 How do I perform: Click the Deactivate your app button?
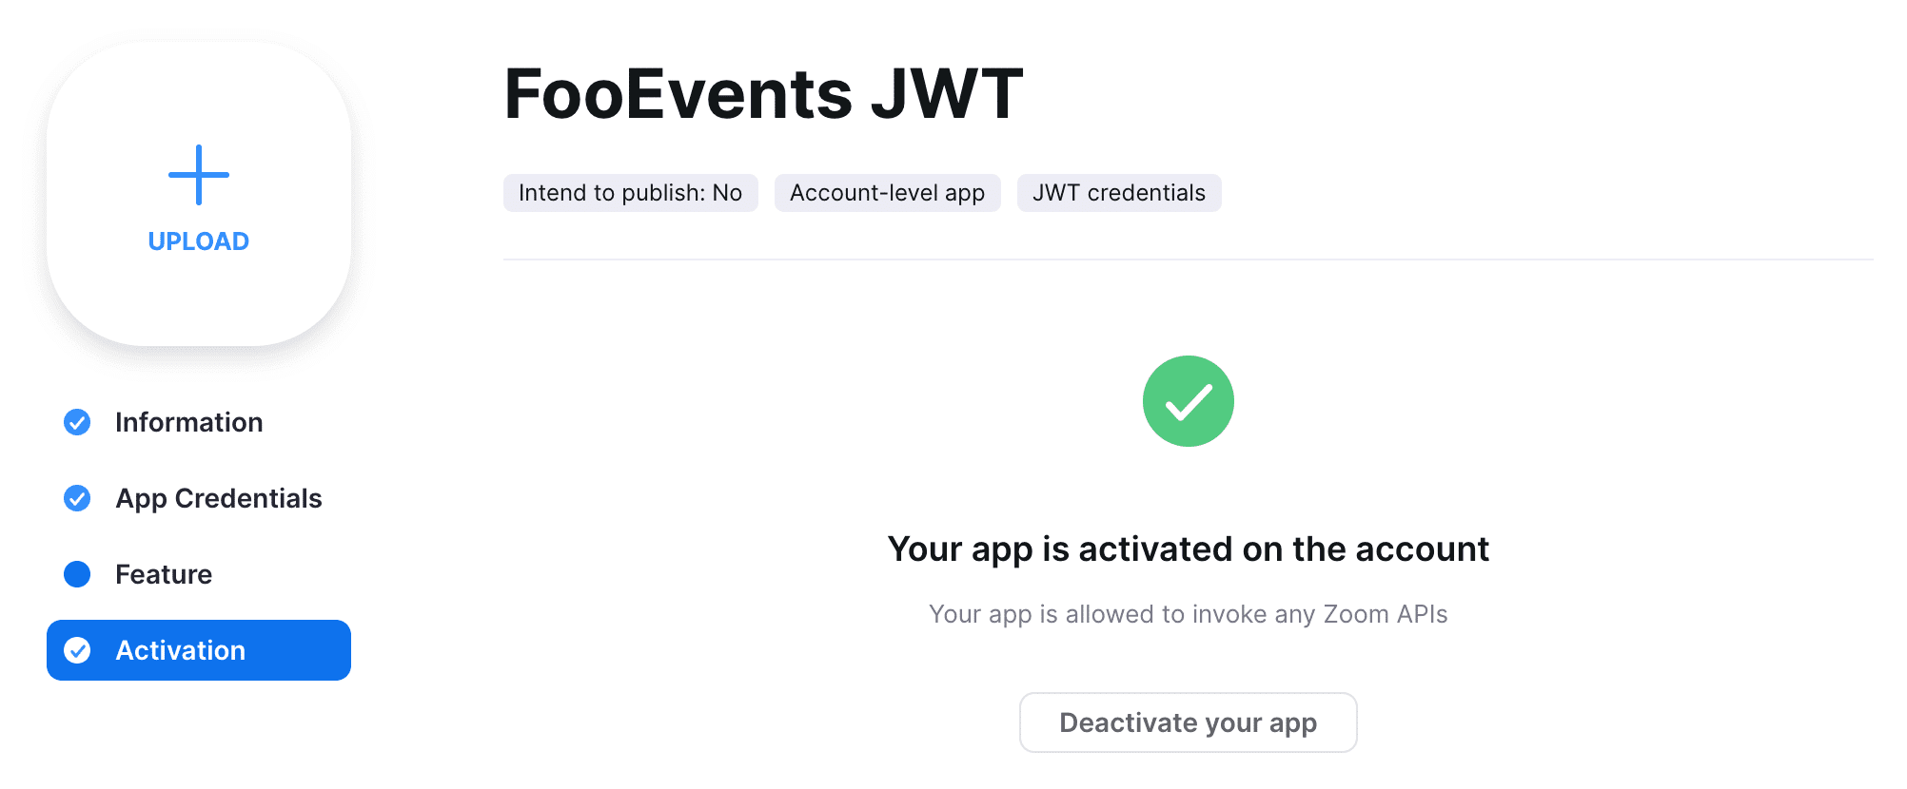(1188, 722)
